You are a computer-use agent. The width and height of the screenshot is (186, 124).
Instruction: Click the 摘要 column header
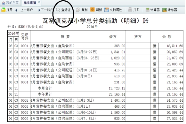(65, 37)
